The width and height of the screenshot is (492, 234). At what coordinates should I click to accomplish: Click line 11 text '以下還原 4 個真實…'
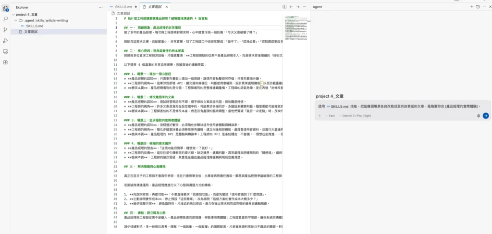click(x=165, y=65)
